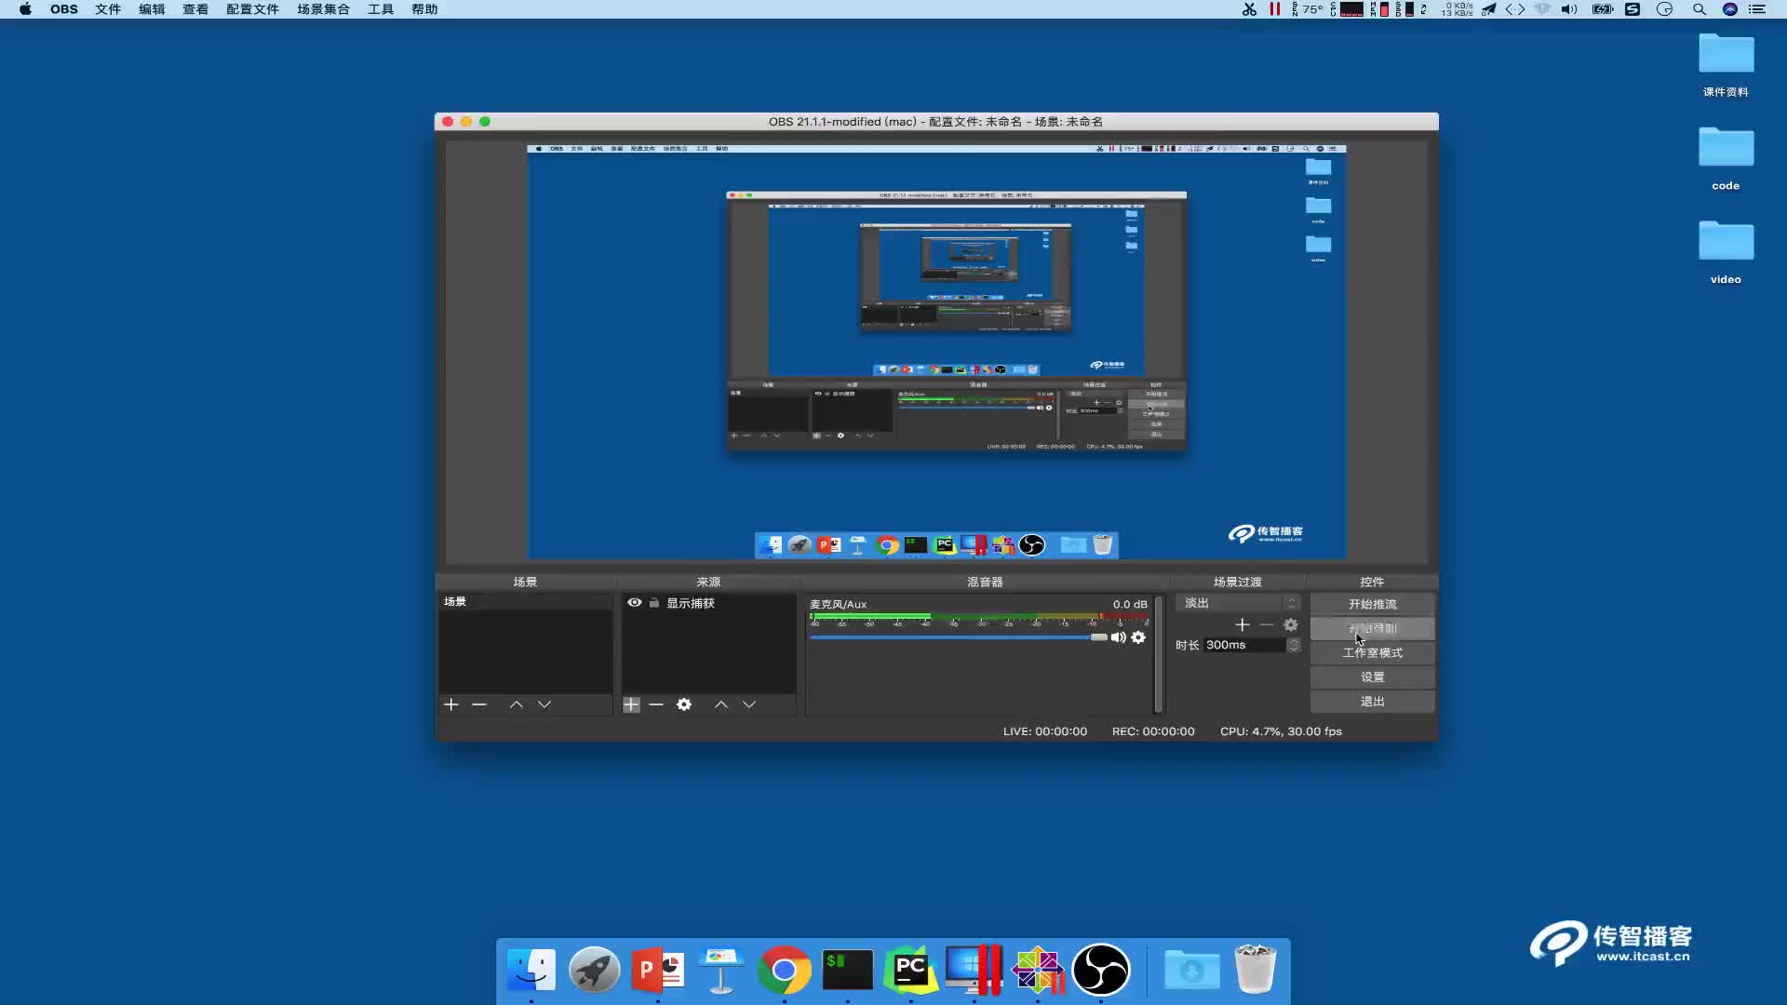Open Downloads folder in the Dock

[x=1192, y=970]
